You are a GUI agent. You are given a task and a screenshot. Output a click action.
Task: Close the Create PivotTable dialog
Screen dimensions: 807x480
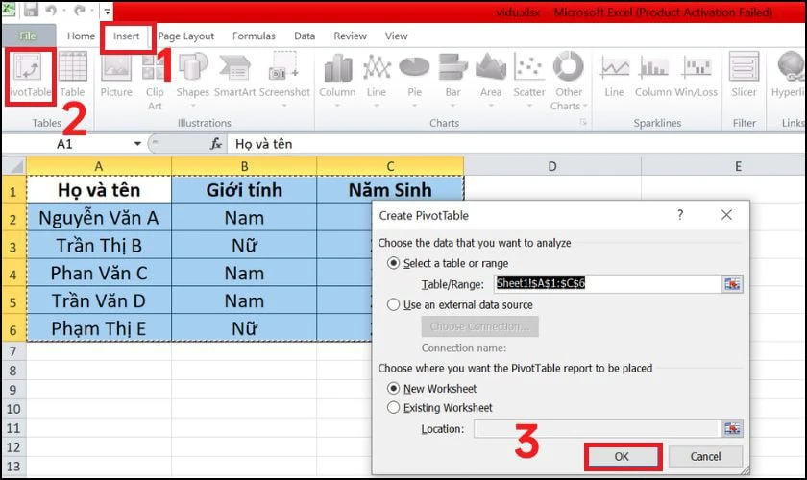point(726,214)
